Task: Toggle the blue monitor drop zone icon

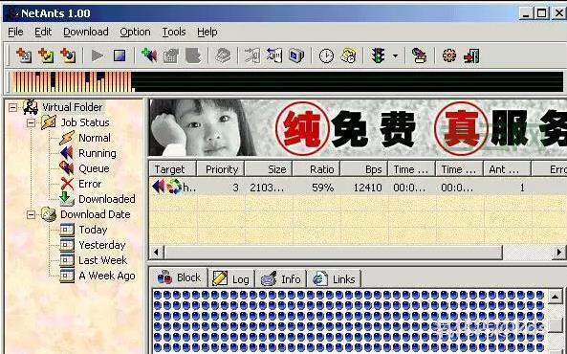Action: pos(296,55)
